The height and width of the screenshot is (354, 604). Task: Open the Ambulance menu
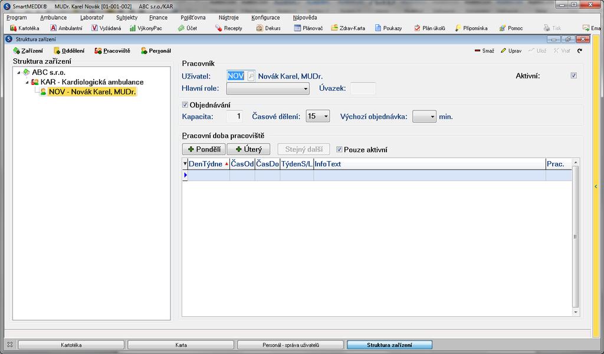[x=53, y=17]
